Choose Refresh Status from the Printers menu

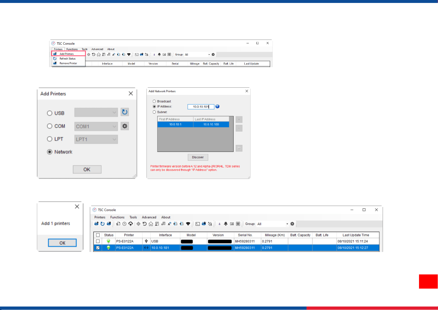coord(69,59)
